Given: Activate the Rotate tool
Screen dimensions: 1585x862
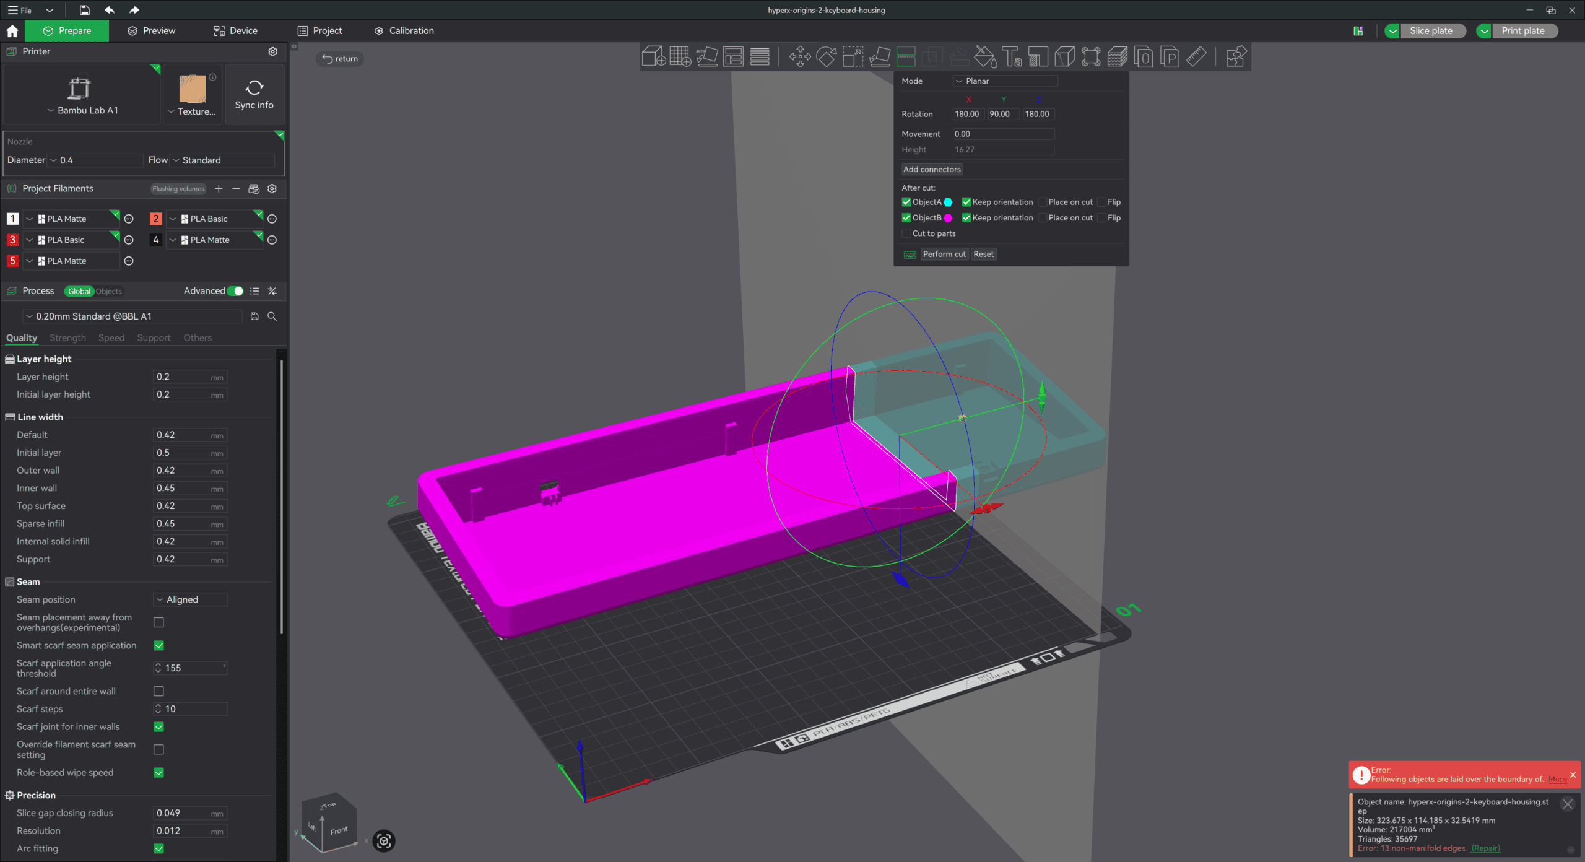Looking at the screenshot, I should point(827,57).
